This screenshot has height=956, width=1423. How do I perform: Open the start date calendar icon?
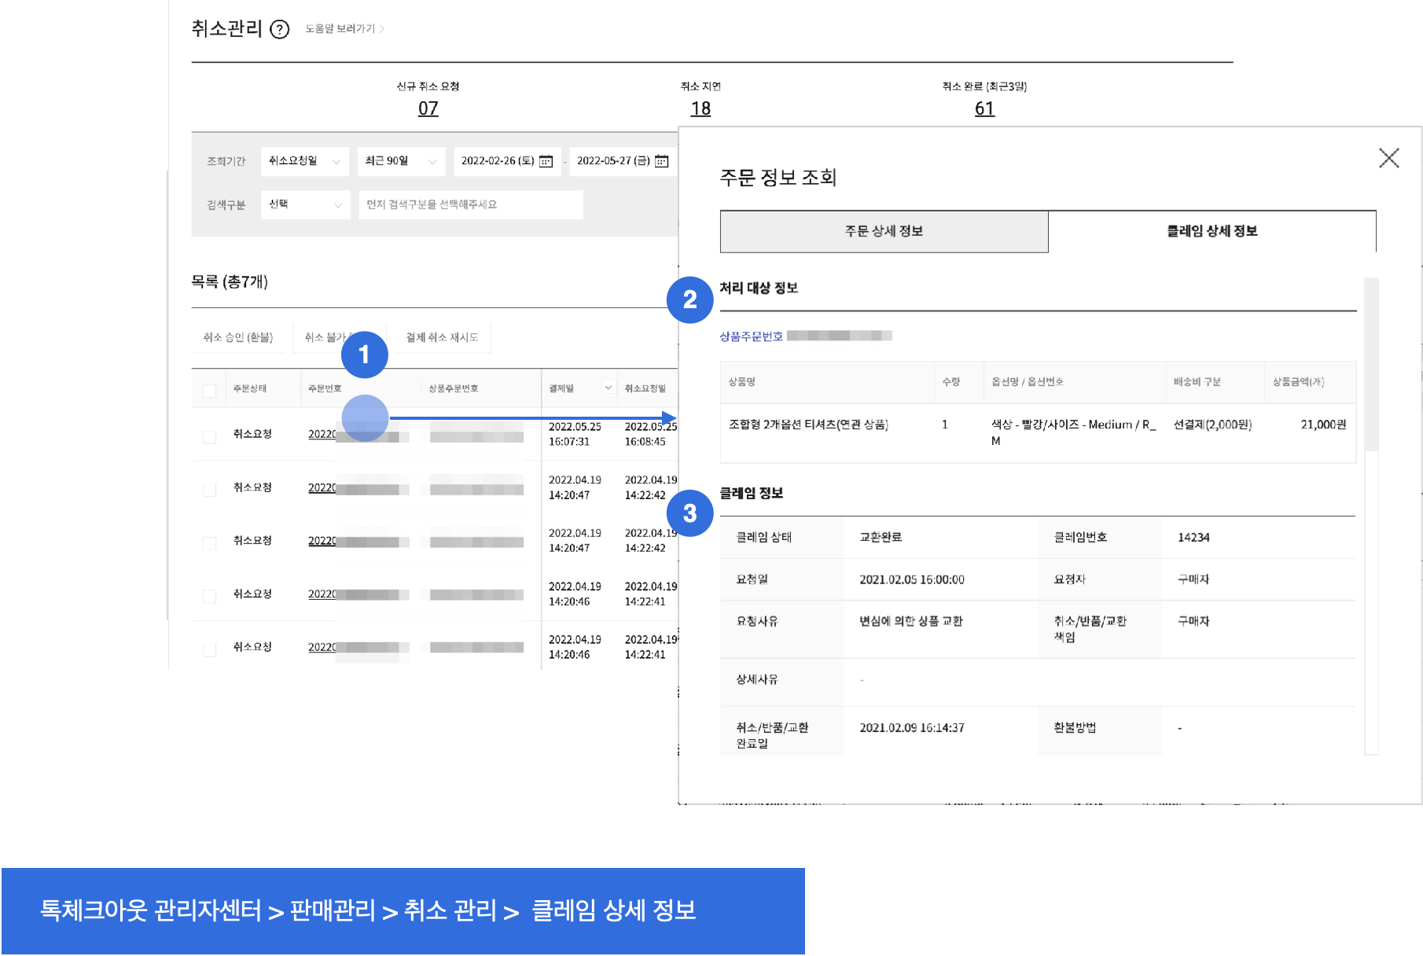pos(546,161)
